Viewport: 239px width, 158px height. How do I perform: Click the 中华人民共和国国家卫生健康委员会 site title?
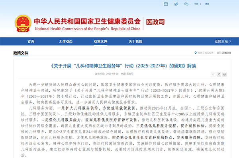[x=87, y=21]
